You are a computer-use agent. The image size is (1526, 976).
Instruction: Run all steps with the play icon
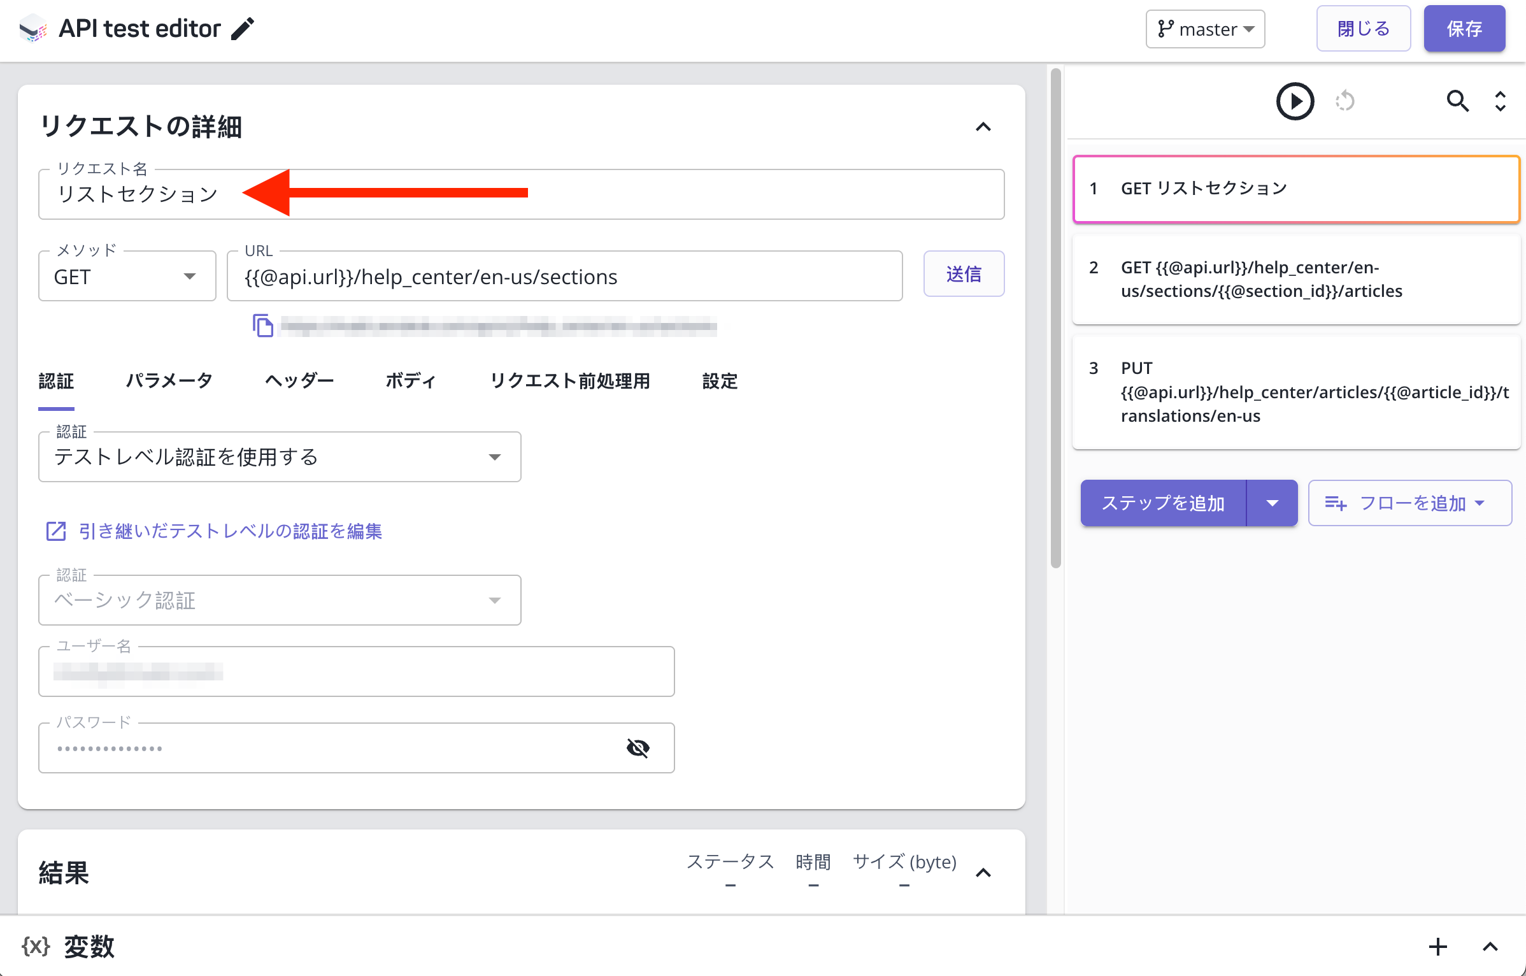[1295, 101]
